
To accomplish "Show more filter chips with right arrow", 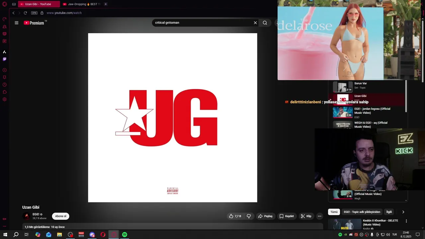I will 403,212.
